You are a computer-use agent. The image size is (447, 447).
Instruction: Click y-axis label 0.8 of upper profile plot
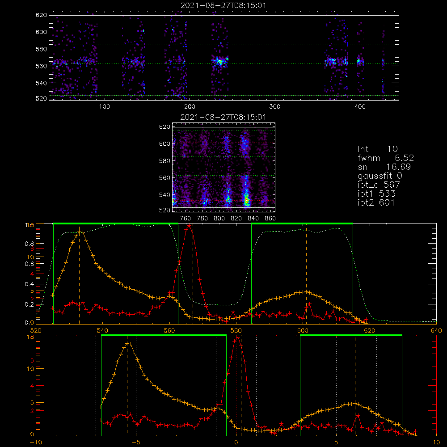30,244
